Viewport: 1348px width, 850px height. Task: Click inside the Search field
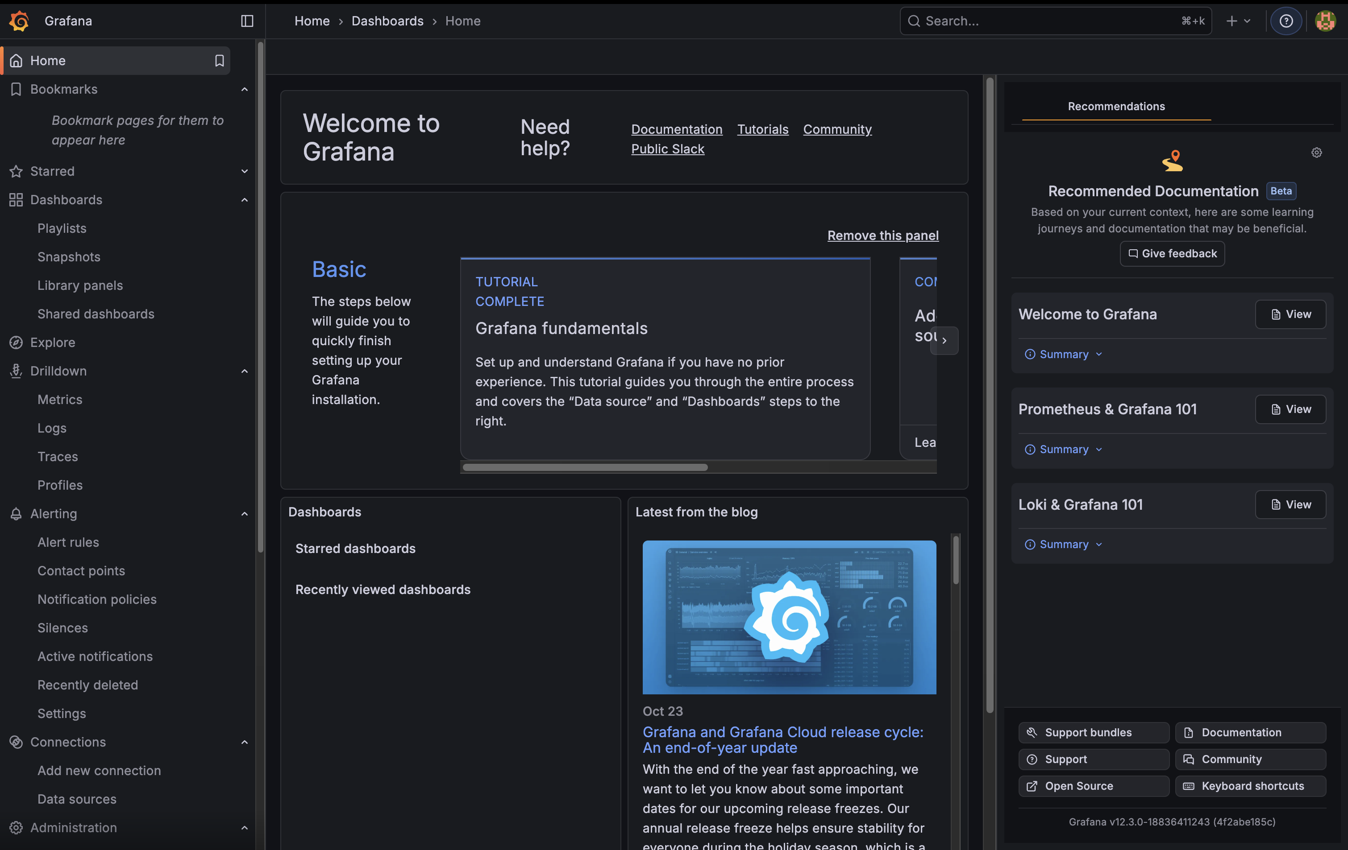pyautogui.click(x=1055, y=21)
